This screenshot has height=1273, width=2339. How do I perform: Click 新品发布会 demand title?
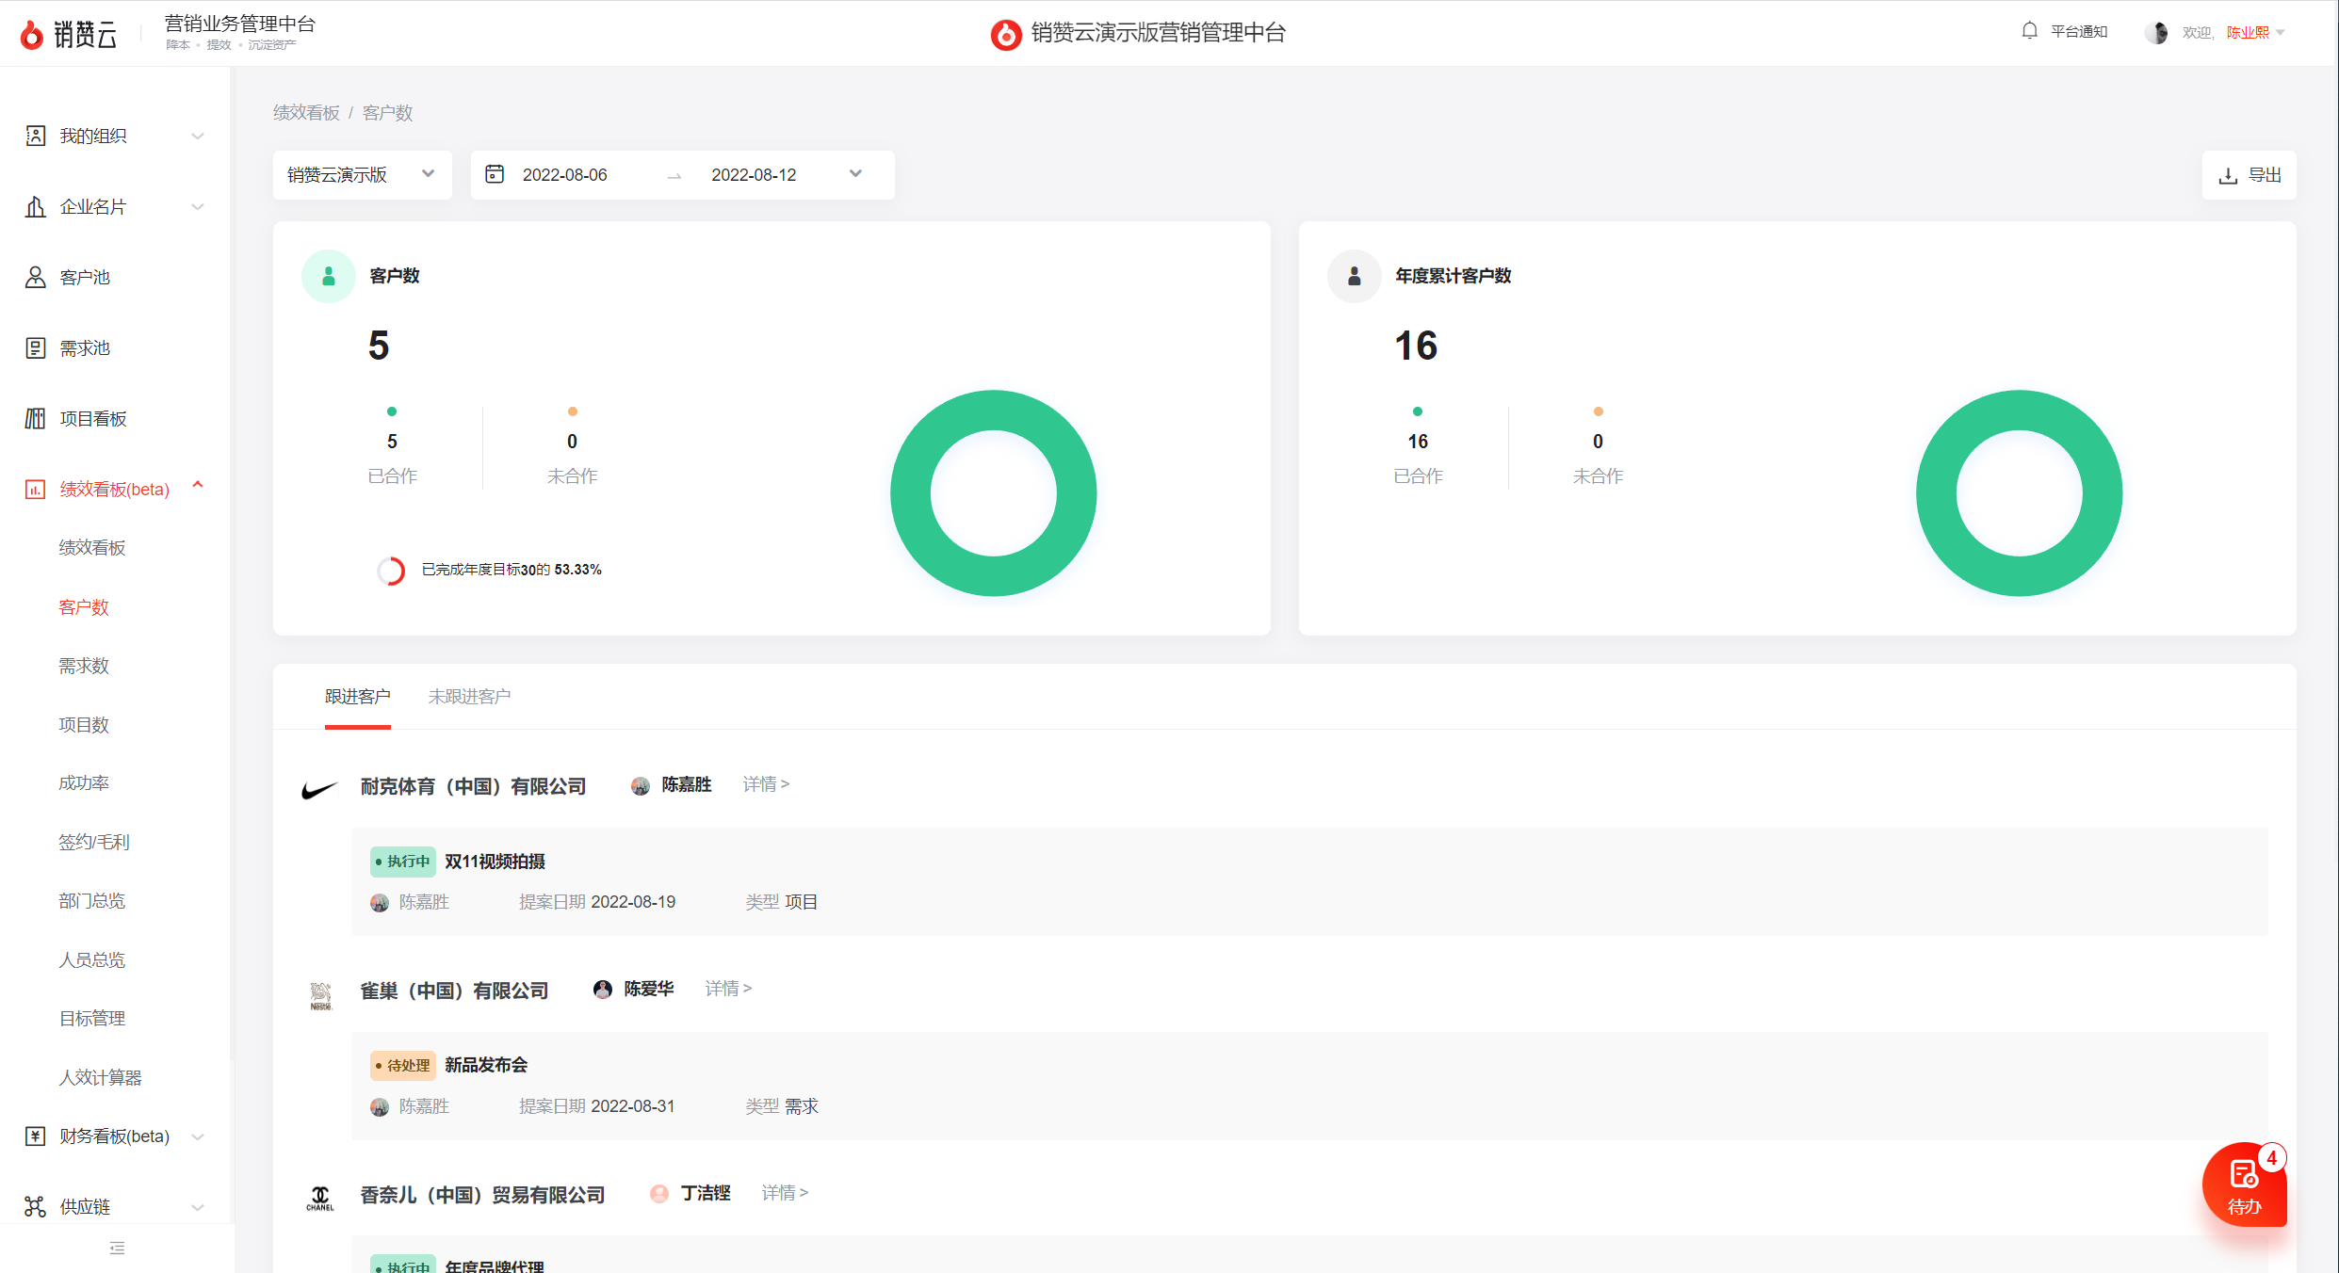486,1064
